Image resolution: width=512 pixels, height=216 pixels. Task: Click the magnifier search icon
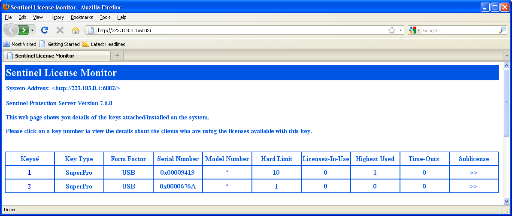tap(503, 30)
